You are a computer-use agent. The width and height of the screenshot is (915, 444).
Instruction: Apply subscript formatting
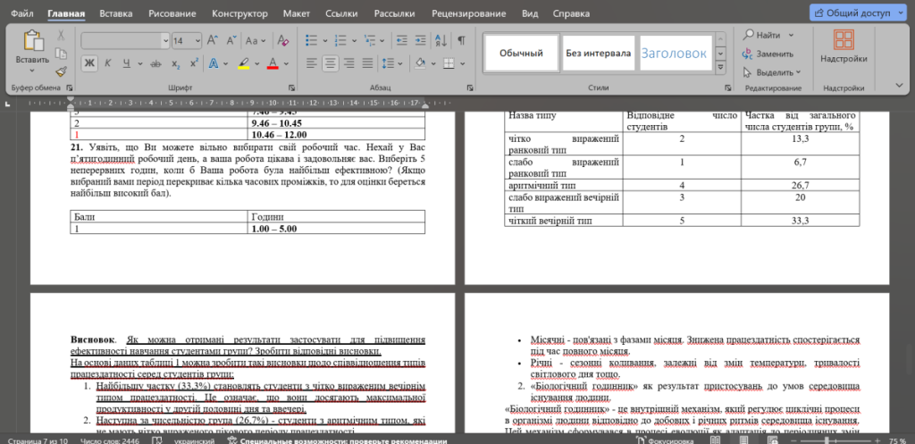tap(174, 63)
